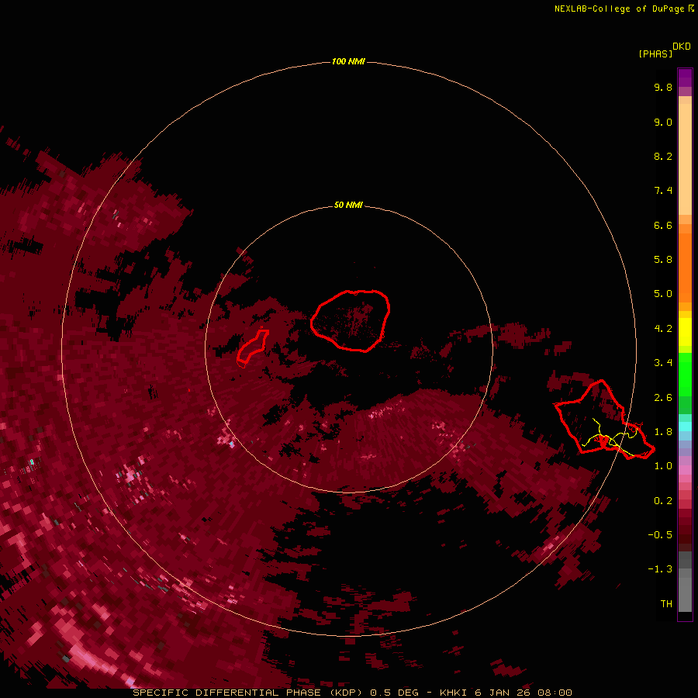Click the 08:00 timestamp in the caption
Image resolution: width=698 pixels, height=698 pixels.
tap(555, 693)
